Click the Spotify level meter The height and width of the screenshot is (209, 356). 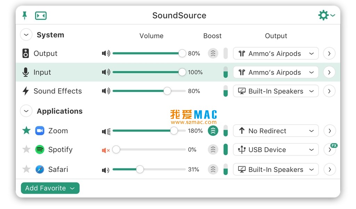click(x=225, y=150)
